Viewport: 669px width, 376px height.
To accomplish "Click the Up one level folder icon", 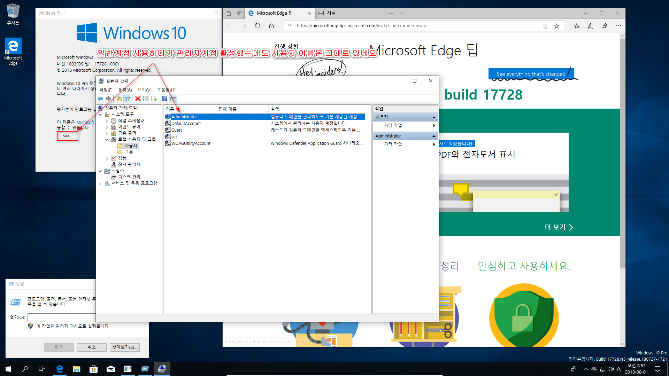I will 119,99.
